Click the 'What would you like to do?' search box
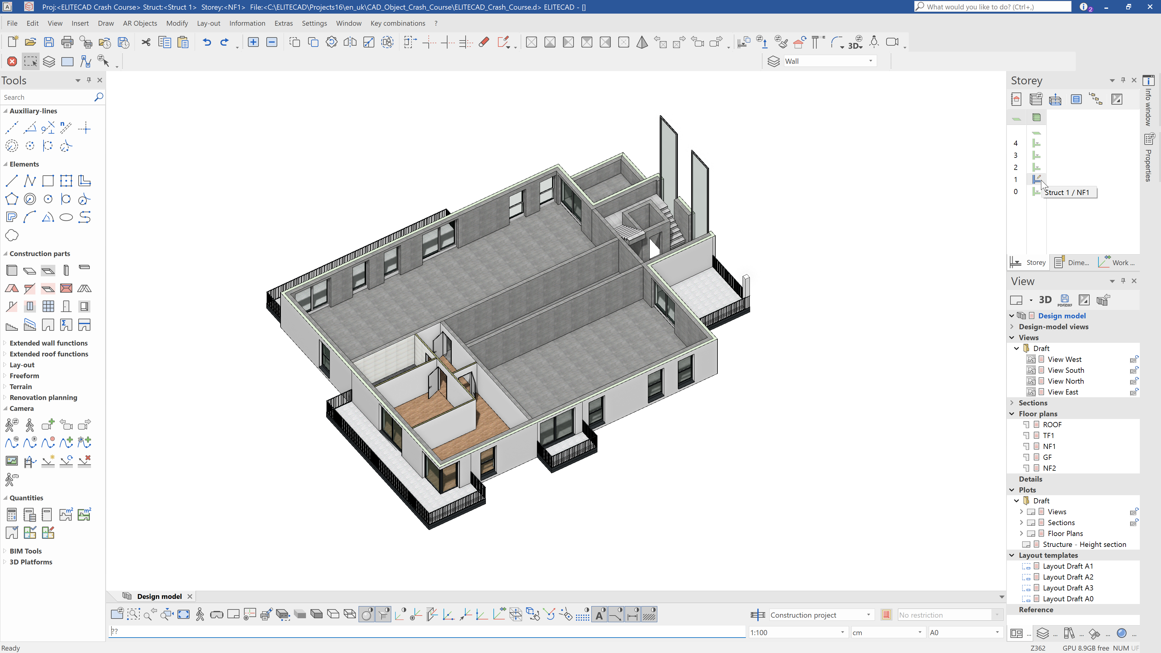This screenshot has width=1161, height=653. coord(993,7)
